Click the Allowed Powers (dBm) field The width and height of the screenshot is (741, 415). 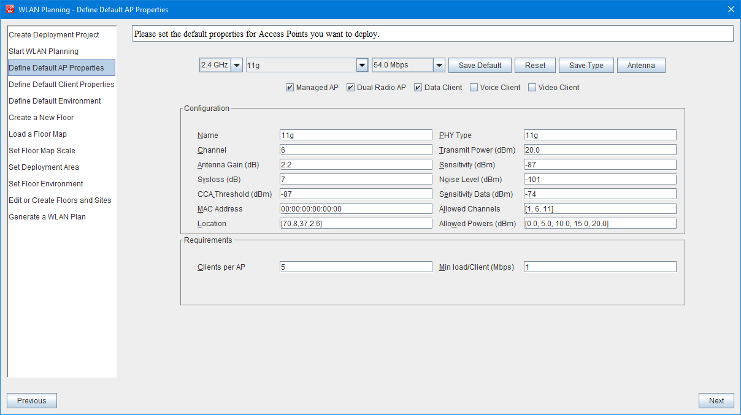click(600, 224)
